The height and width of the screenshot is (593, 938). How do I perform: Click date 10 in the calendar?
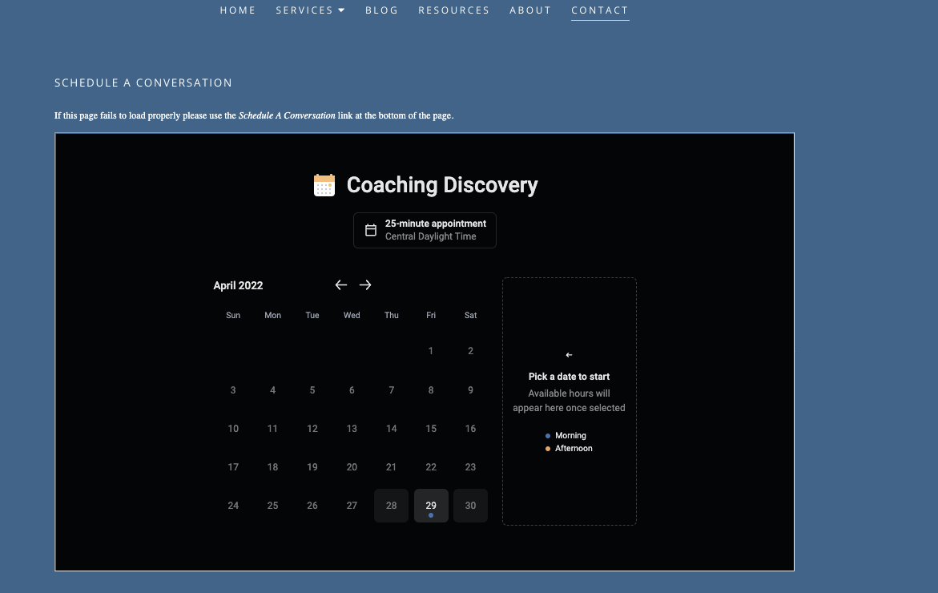click(233, 429)
